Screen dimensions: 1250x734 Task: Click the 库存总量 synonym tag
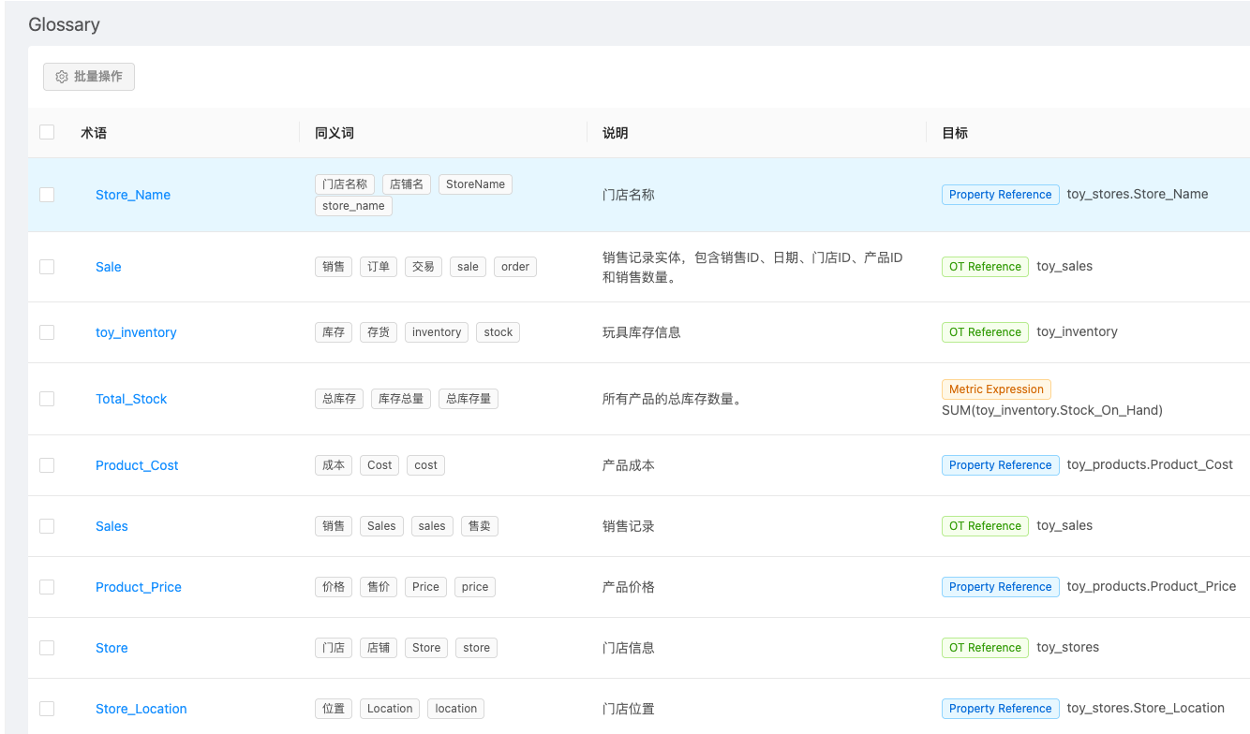tap(401, 399)
